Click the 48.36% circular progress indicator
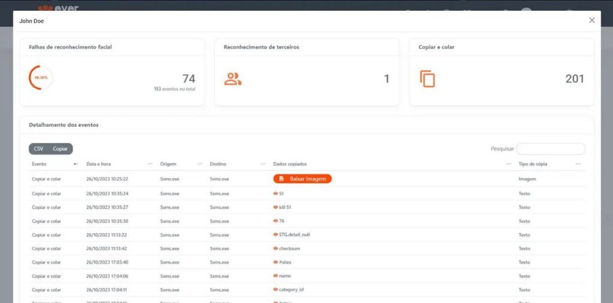Viewport: 613px width, 303px height. coord(41,78)
